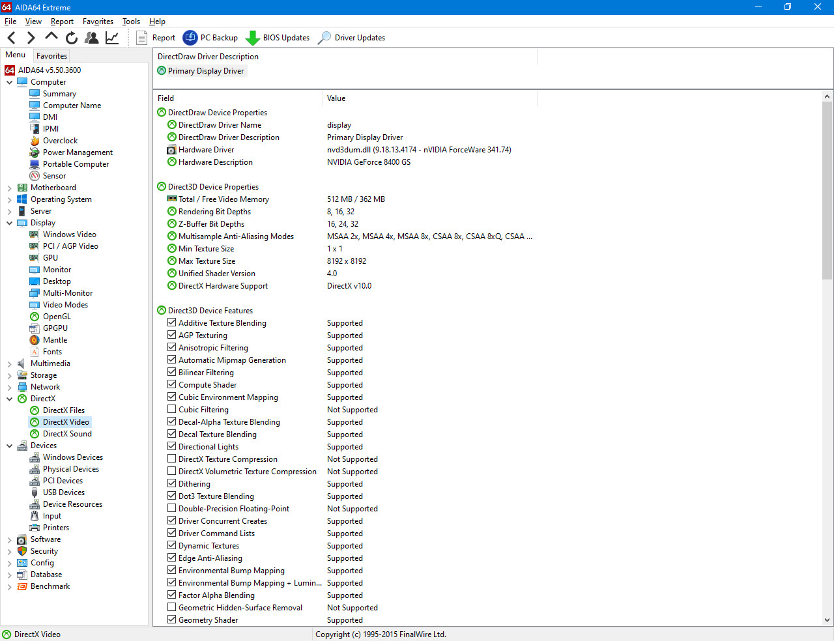Click the Value column header
834x641 pixels.
336,98
